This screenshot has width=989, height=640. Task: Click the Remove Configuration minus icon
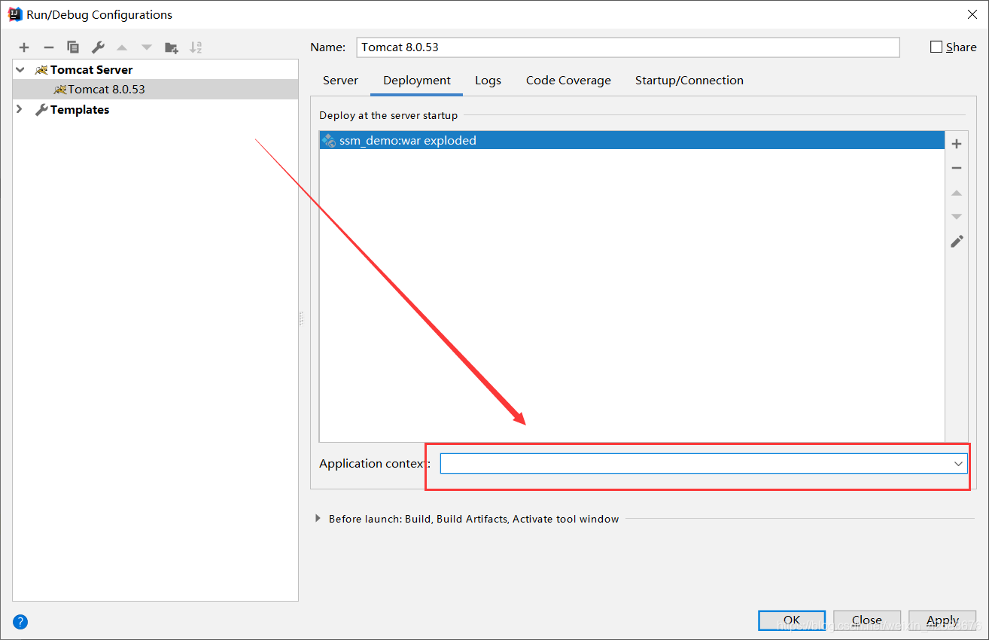coord(49,47)
